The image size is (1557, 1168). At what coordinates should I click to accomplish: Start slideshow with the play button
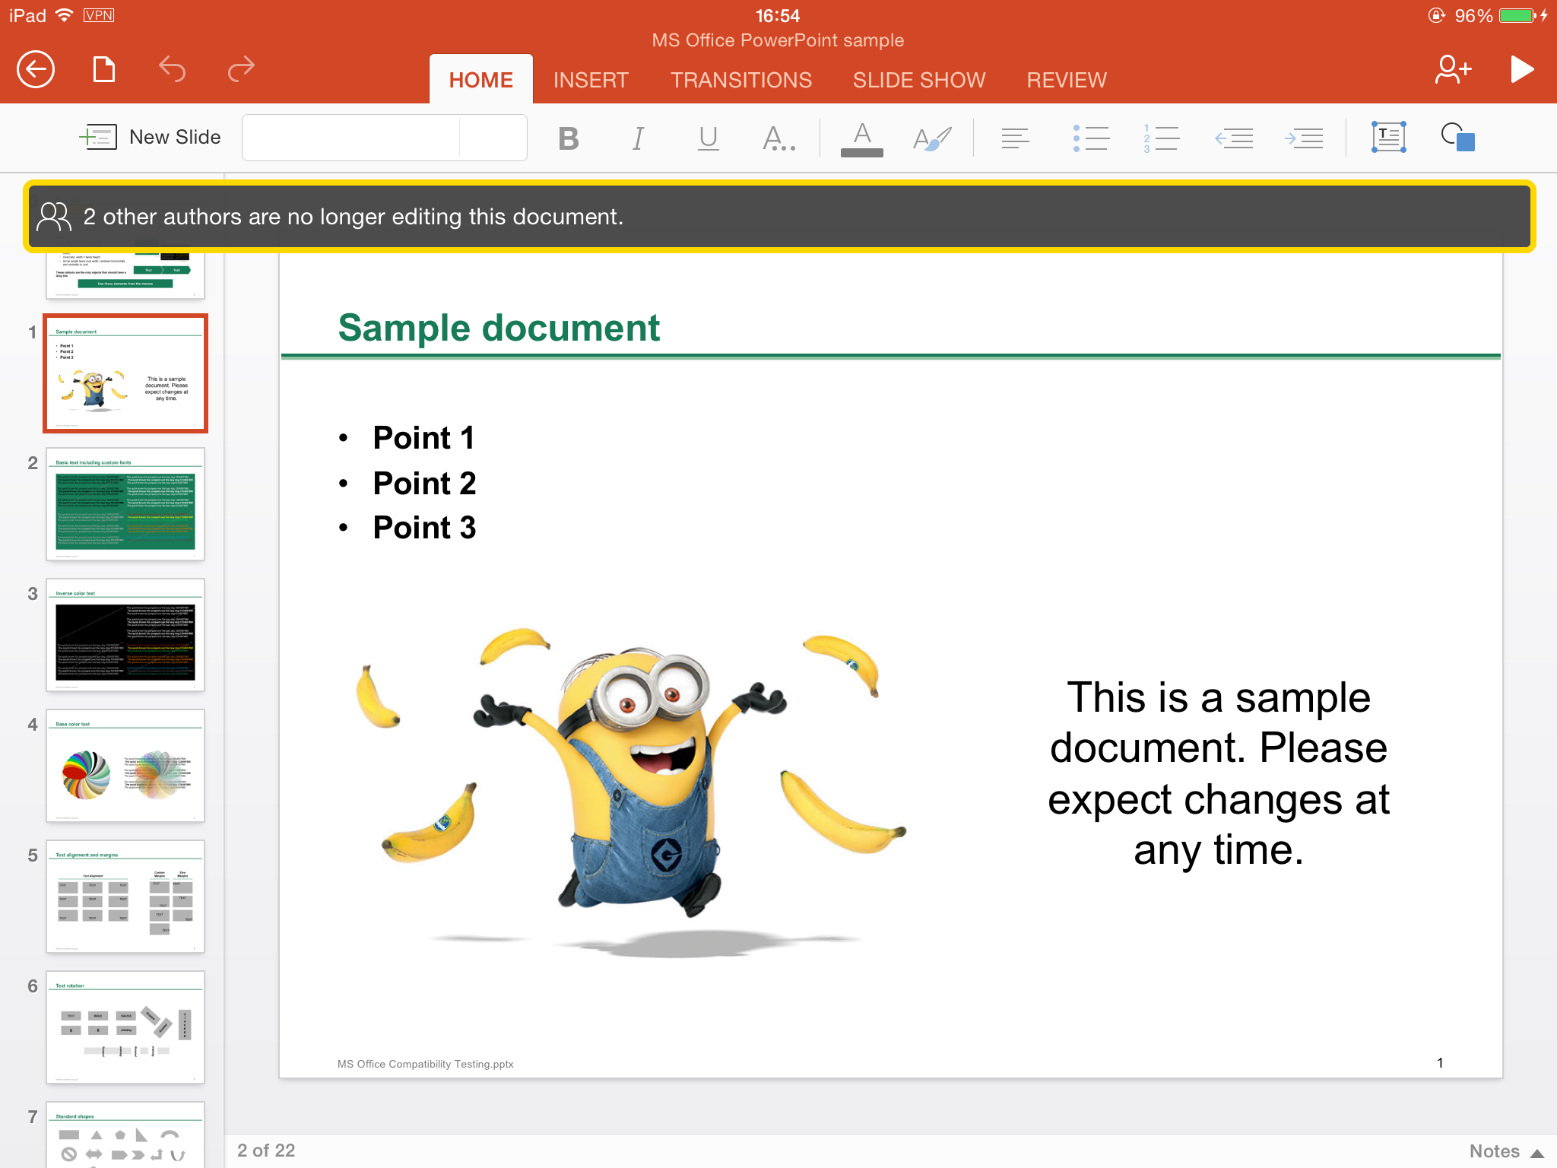click(x=1521, y=70)
